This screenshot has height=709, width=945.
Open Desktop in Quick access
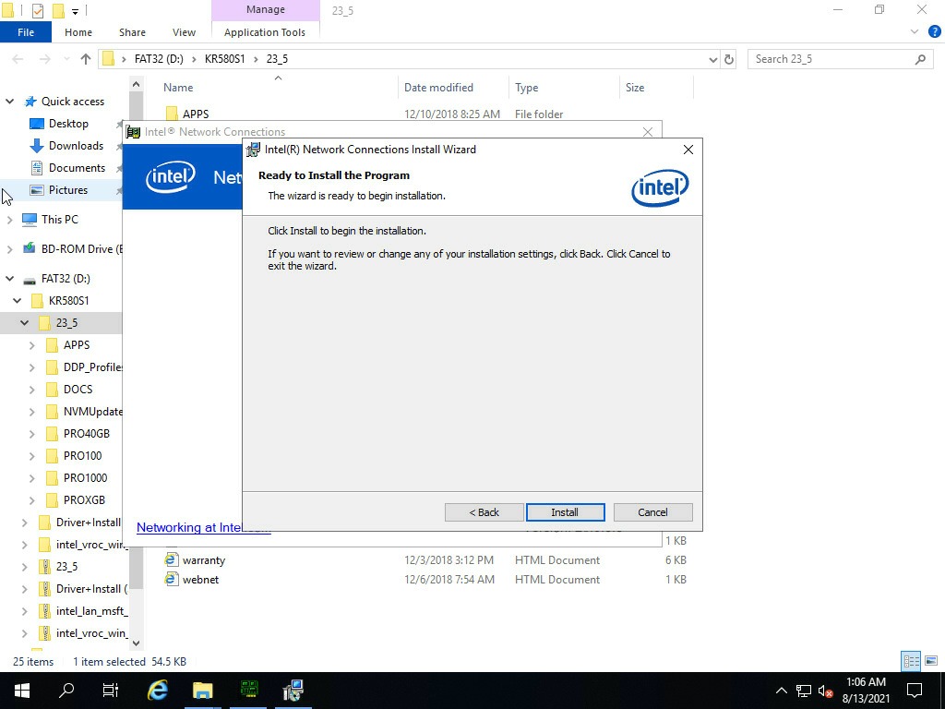click(68, 124)
